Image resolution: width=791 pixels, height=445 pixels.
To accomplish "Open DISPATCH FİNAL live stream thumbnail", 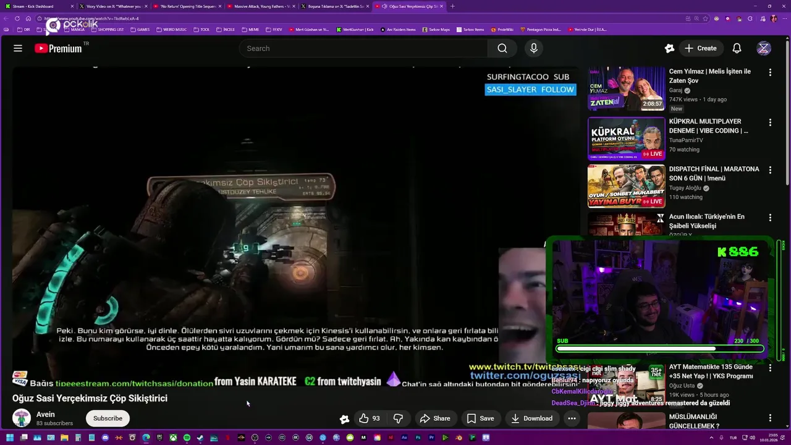I will click(626, 186).
